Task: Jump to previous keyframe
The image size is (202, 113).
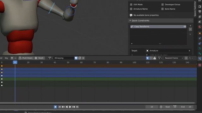Action: click(63, 107)
